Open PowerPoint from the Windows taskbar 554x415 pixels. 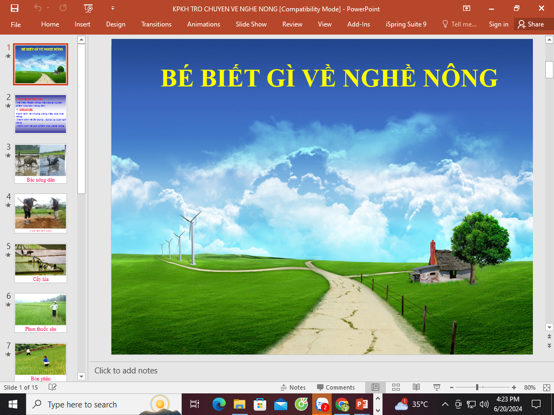[361, 404]
